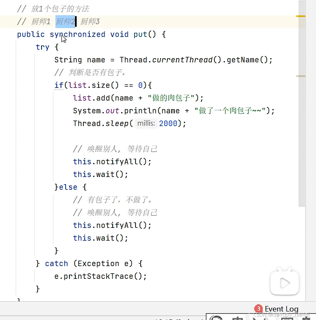Viewport: 316px width, 320px height.
Task: Click the '}else {' line
Action: tap(70, 187)
